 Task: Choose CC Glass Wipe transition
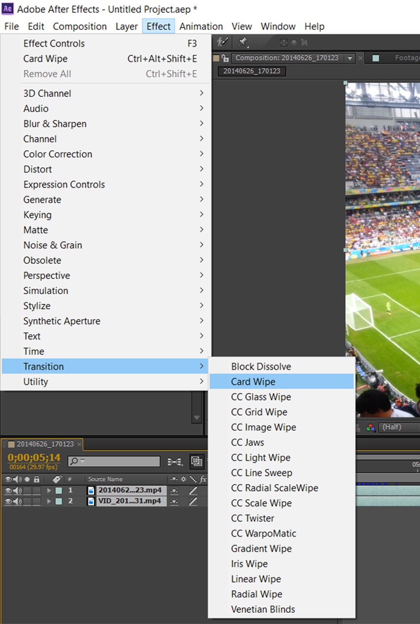click(x=282, y=397)
